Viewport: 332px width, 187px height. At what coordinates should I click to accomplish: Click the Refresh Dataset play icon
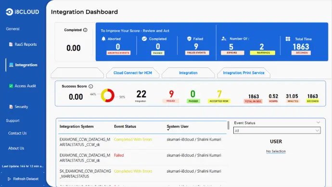coord(9,179)
